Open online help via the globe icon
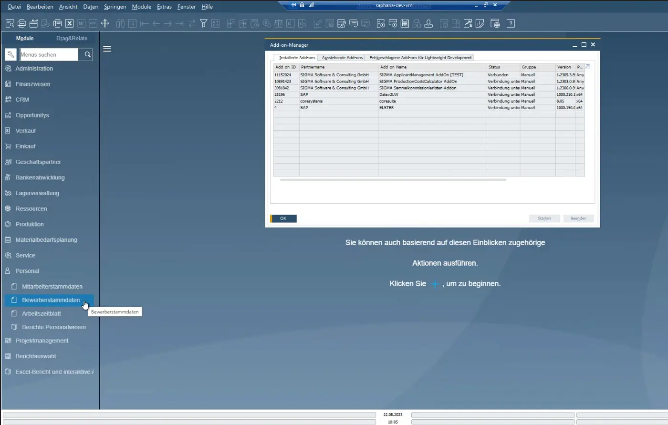The image size is (668, 425). click(x=495, y=23)
